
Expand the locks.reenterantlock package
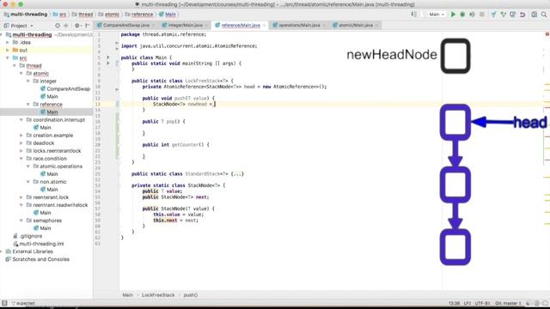pos(21,151)
